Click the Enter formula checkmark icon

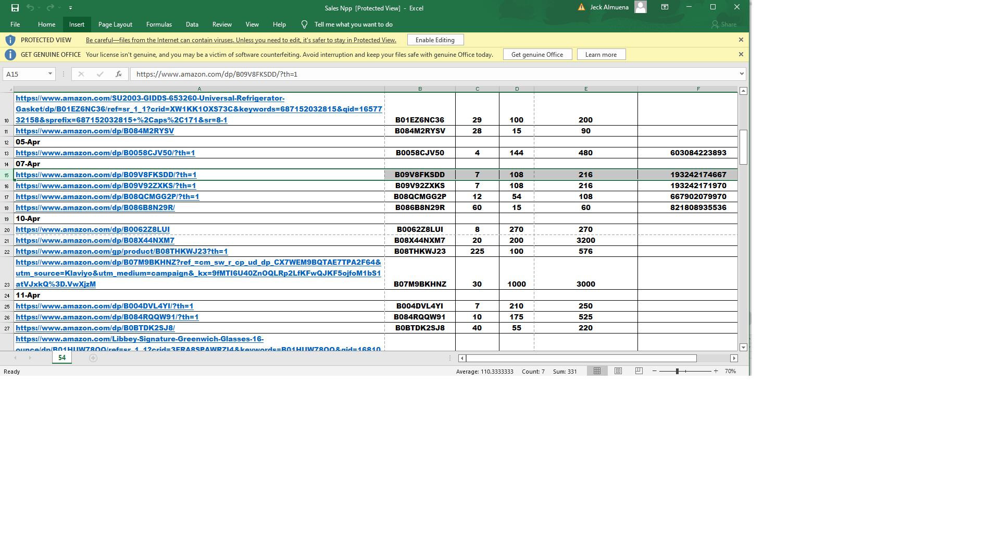(x=100, y=74)
